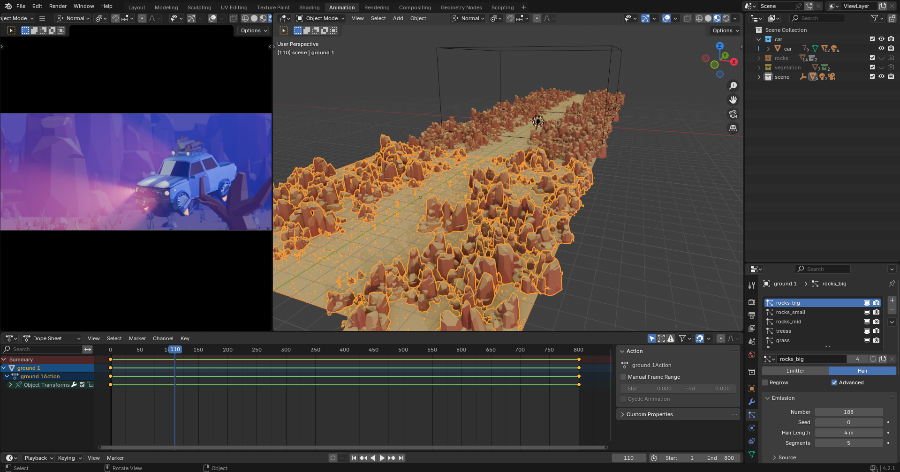Click the emission Number value field
The width and height of the screenshot is (900, 472).
[848, 412]
